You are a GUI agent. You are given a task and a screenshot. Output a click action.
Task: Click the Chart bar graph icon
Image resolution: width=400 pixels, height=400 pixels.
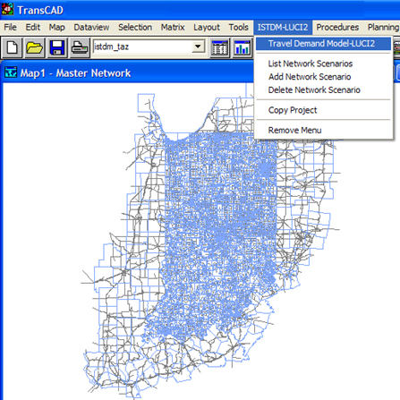(243, 47)
